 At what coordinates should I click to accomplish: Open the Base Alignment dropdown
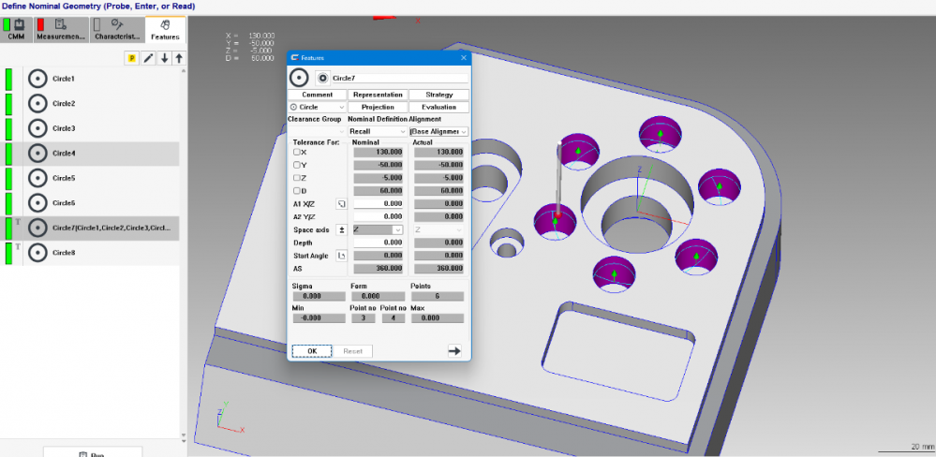point(438,132)
